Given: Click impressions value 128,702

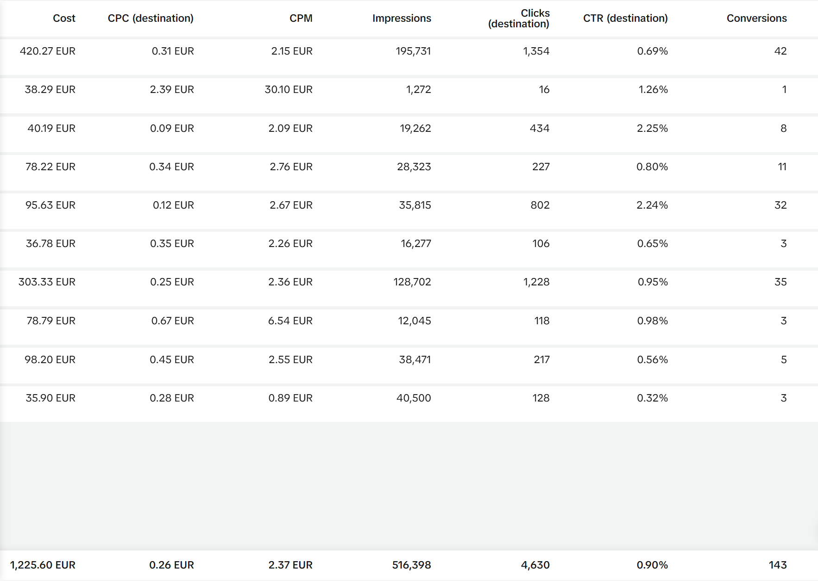Looking at the screenshot, I should [x=412, y=282].
